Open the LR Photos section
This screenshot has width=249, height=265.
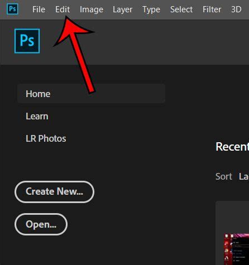(x=46, y=138)
